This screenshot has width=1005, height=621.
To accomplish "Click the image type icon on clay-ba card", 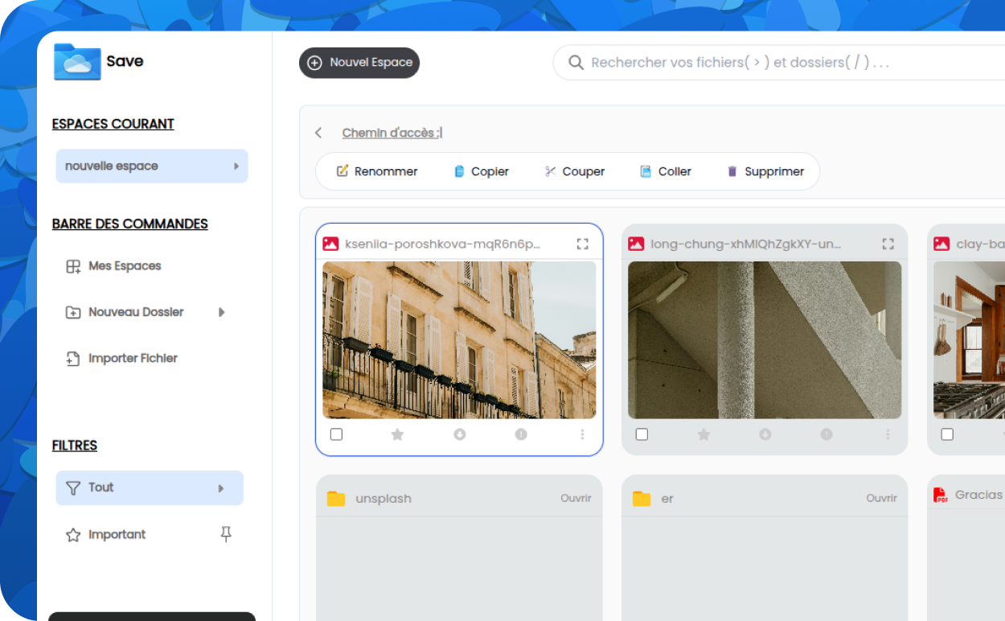I will (941, 244).
